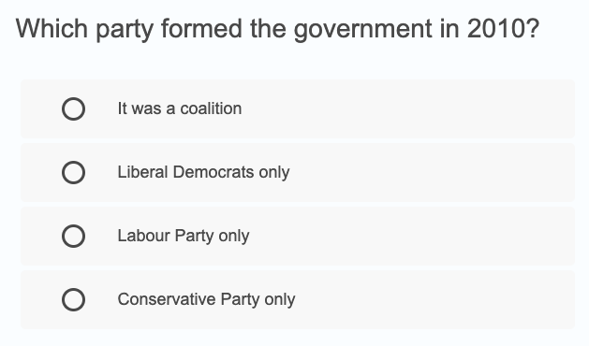Choose the Labour Party answer option card
This screenshot has height=346, width=589.
click(298, 236)
